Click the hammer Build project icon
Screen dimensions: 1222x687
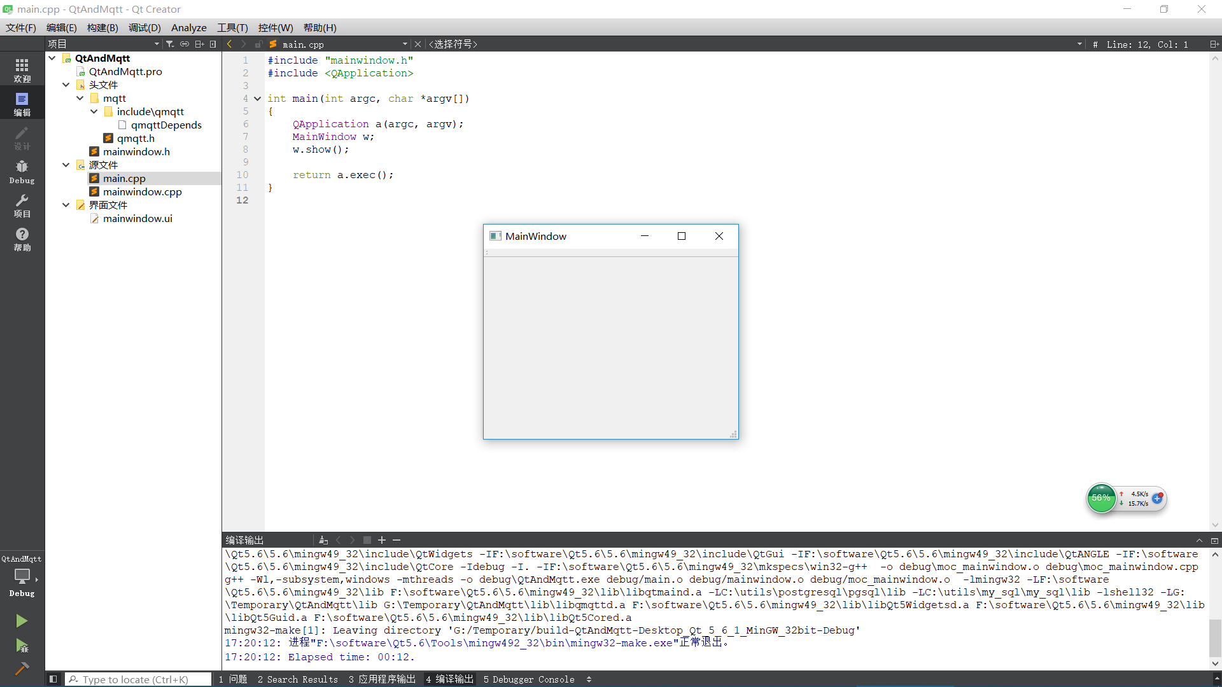[x=22, y=669]
